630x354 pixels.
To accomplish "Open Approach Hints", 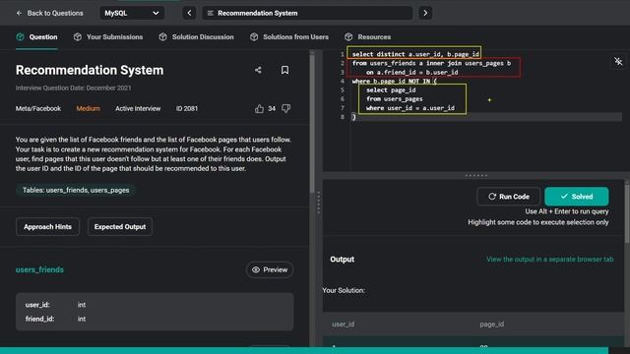I will [47, 227].
